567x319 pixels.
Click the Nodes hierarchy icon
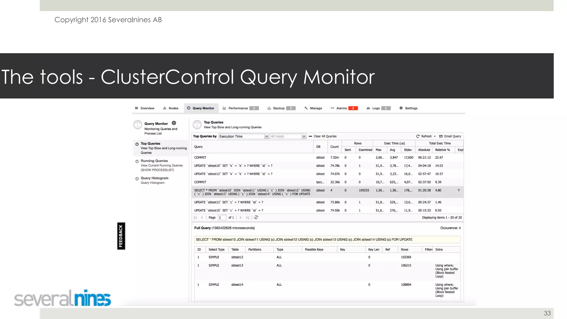165,108
